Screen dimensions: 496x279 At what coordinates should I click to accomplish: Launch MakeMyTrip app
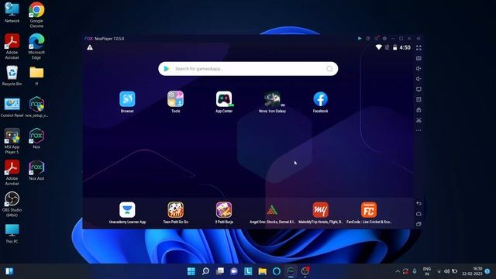point(320,210)
